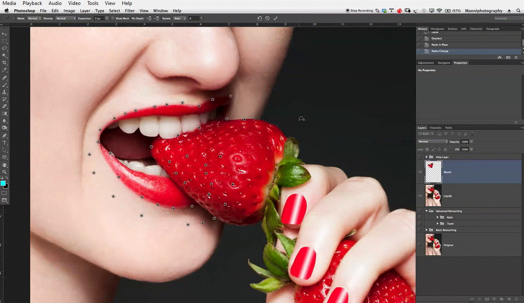
Task: Expand the Teeth group
Action: (x=438, y=224)
